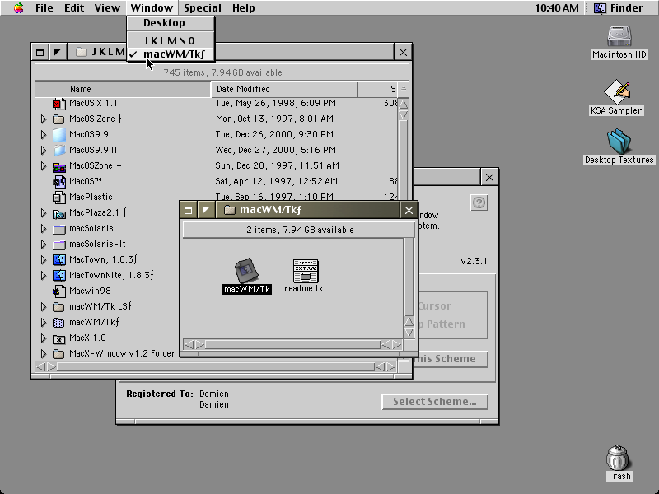Expand the MacOSZone!+ disclosure triangle
This screenshot has width=659, height=494.
tap(44, 166)
